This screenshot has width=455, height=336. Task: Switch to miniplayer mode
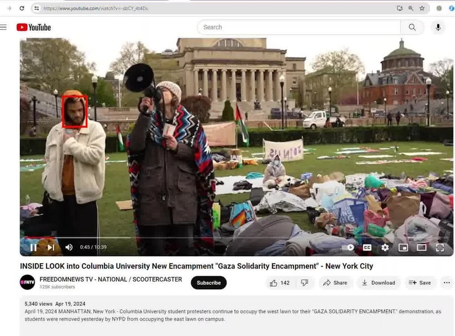[x=403, y=247]
